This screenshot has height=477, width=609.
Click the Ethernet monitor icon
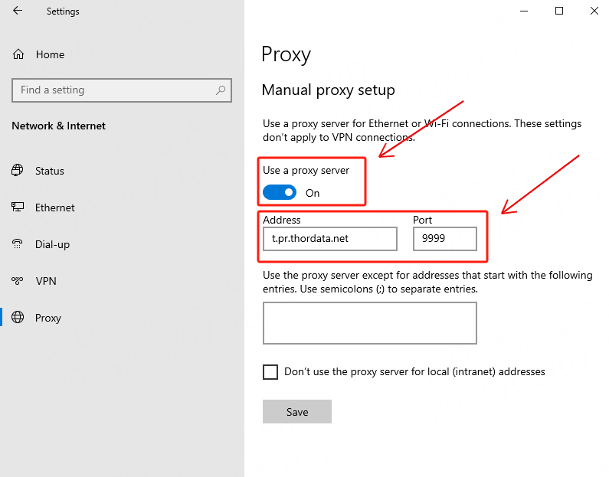[18, 207]
